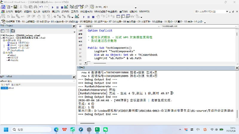The image size is (239, 134).
Task: Open Project Explorer from the toolbar icon
Action: pyautogui.click(x=72, y=7)
